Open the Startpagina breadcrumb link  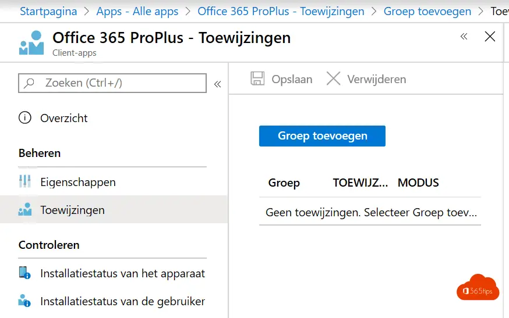coord(48,12)
